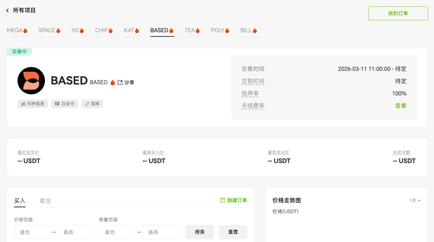This screenshot has height=242, width=434.
Task: Switch to the KAT tab
Action: coord(131,30)
